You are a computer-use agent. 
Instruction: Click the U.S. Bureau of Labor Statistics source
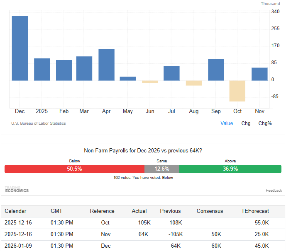pyautogui.click(x=38, y=123)
